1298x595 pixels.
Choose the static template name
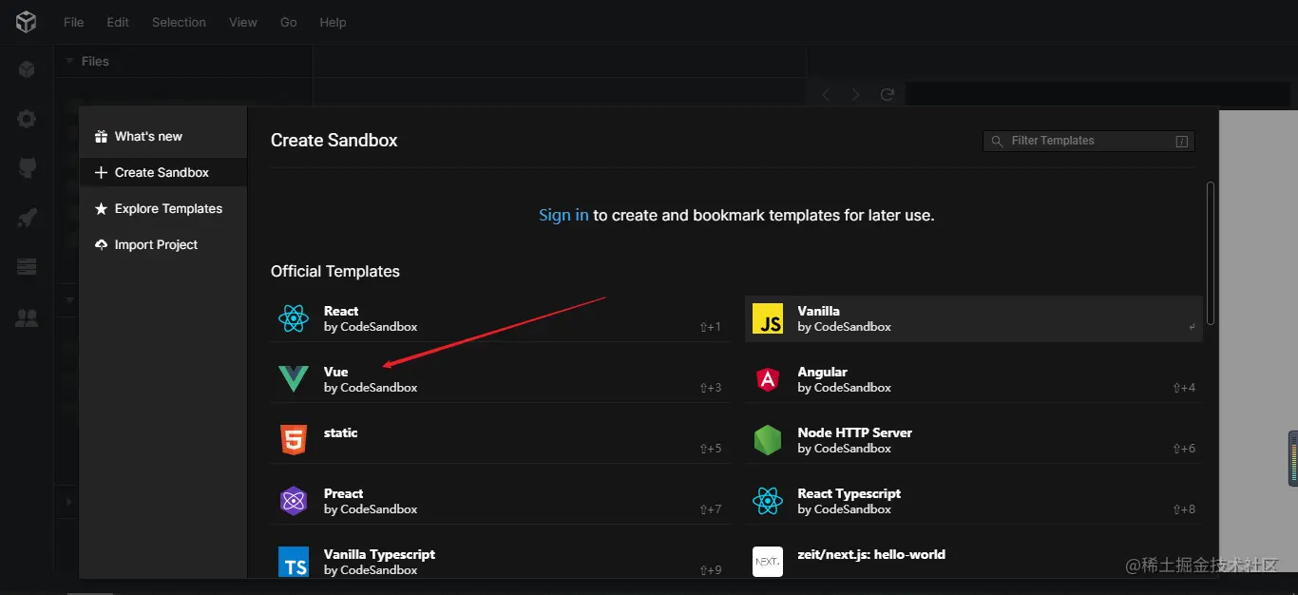[341, 432]
